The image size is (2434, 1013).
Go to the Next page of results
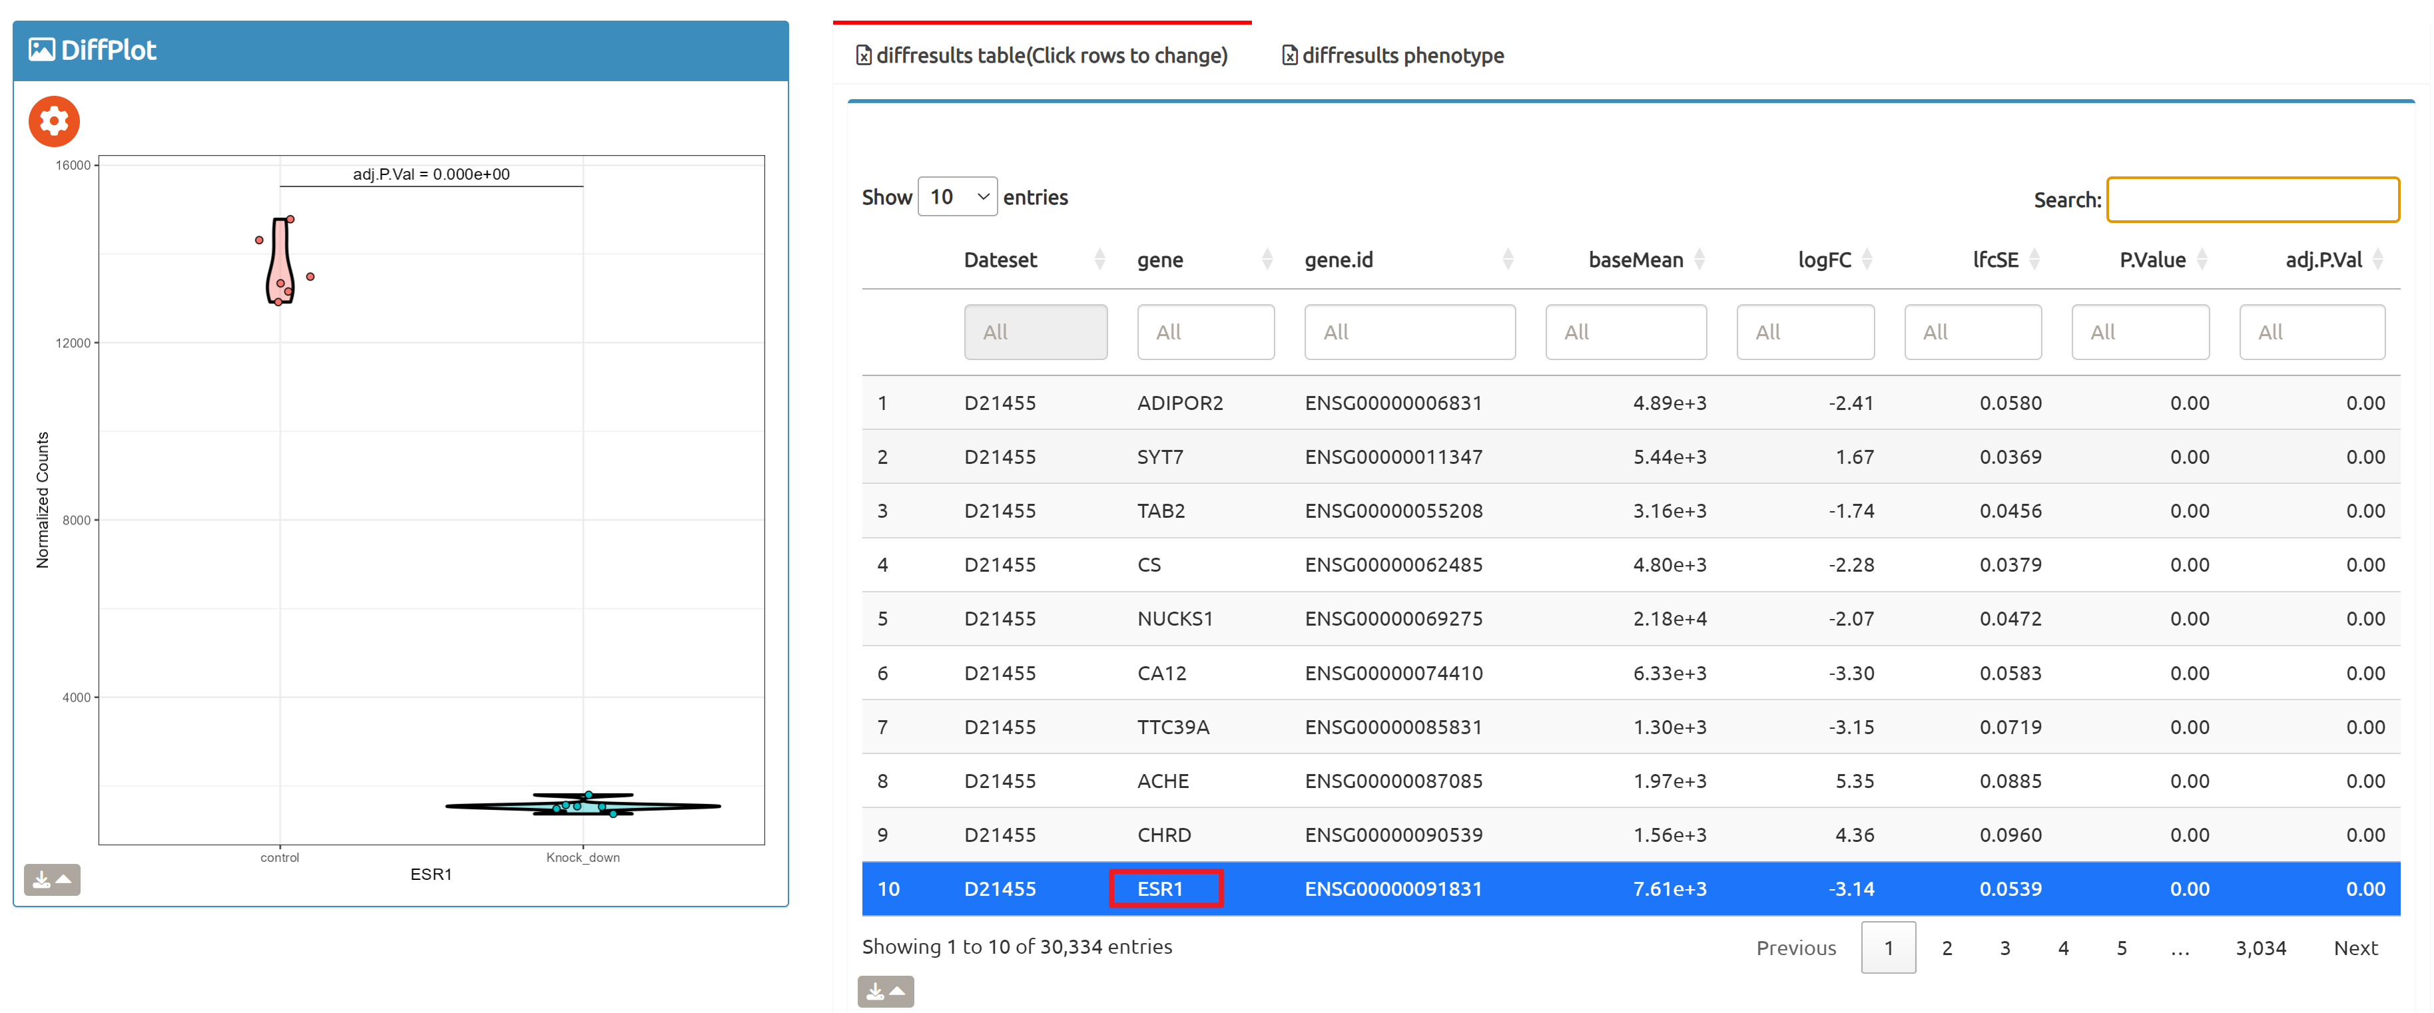(2355, 948)
